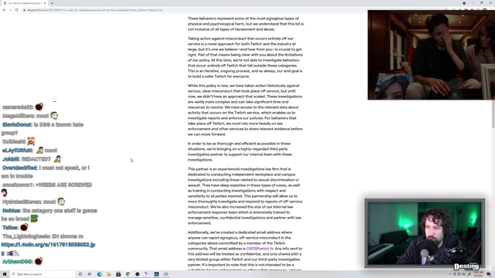Image resolution: width=495 pixels, height=278 pixels.
Task: Open the OSIT@twitch.tv email link
Action: pos(260,249)
